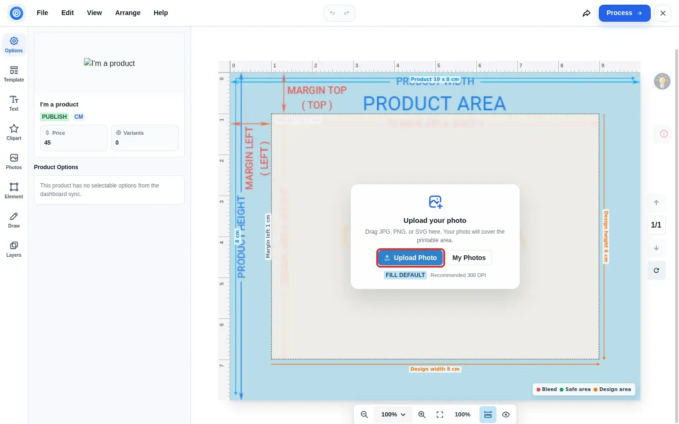679x424 pixels.
Task: Open the Layers panel
Action: coord(14,249)
